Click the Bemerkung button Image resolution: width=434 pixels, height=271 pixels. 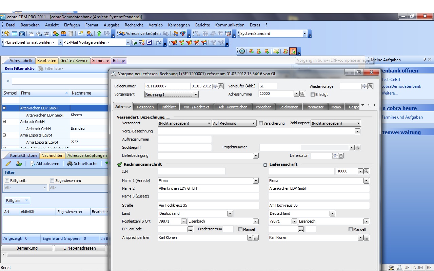[27, 248]
